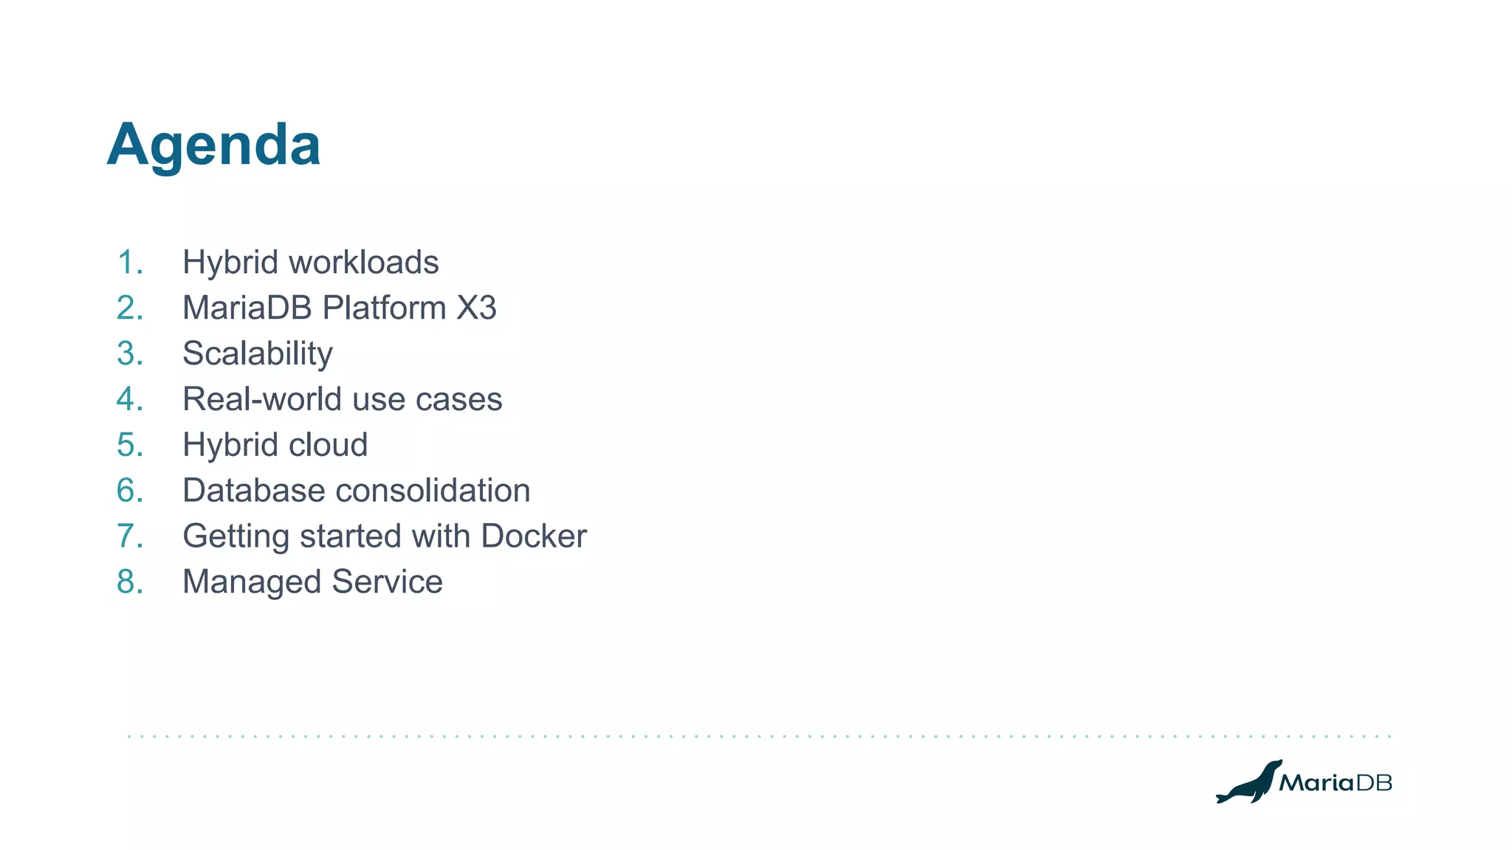Click list number 5 beside Hybrid cloud

pyautogui.click(x=130, y=445)
